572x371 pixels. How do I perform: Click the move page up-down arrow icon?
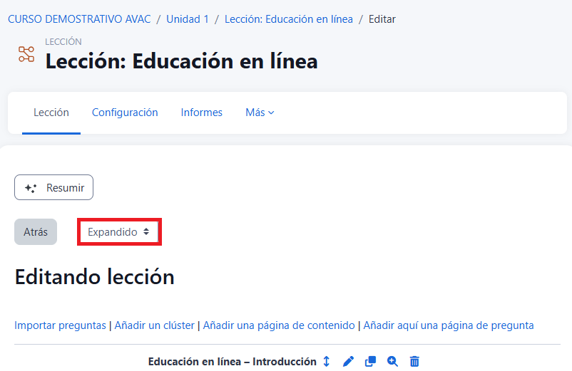(x=327, y=362)
